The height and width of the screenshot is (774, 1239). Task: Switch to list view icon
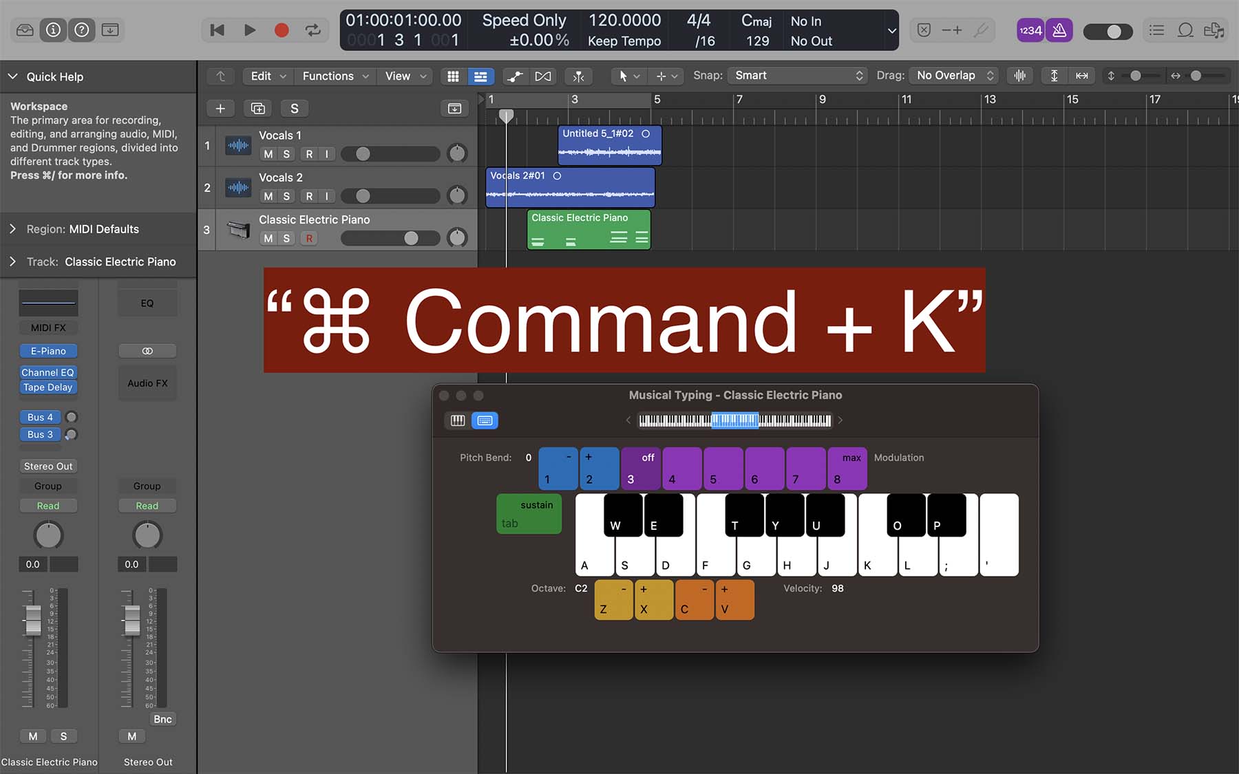tap(480, 76)
